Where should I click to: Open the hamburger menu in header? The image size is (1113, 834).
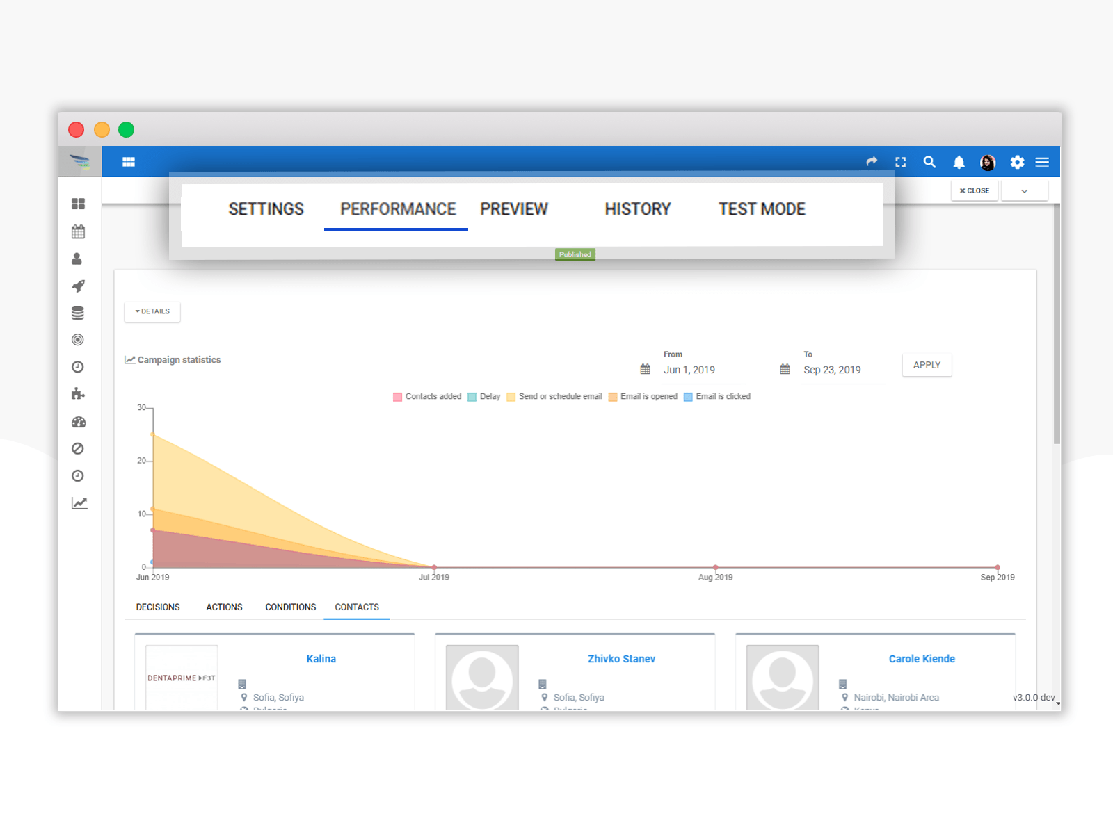click(1042, 162)
